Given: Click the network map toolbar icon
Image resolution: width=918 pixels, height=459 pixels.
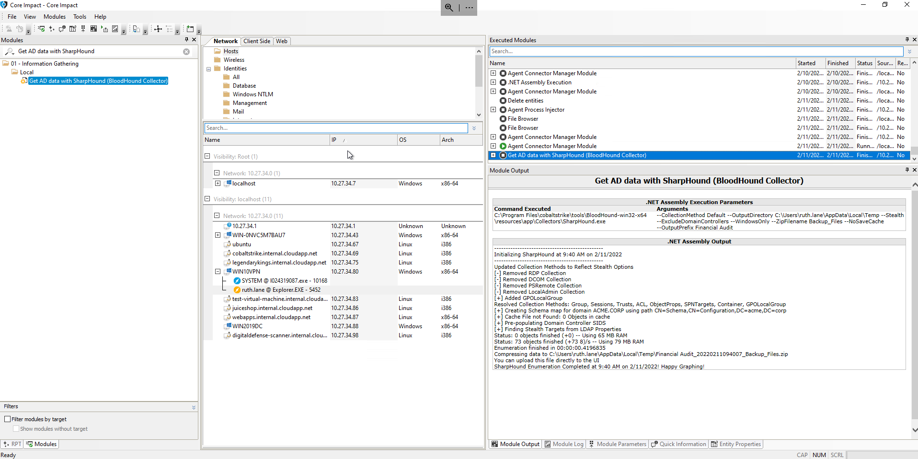Looking at the screenshot, I should coord(158,29).
